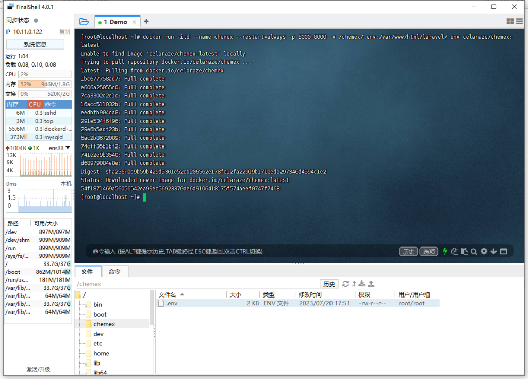Click the dockerd process row
528x379 pixels.
38,129
